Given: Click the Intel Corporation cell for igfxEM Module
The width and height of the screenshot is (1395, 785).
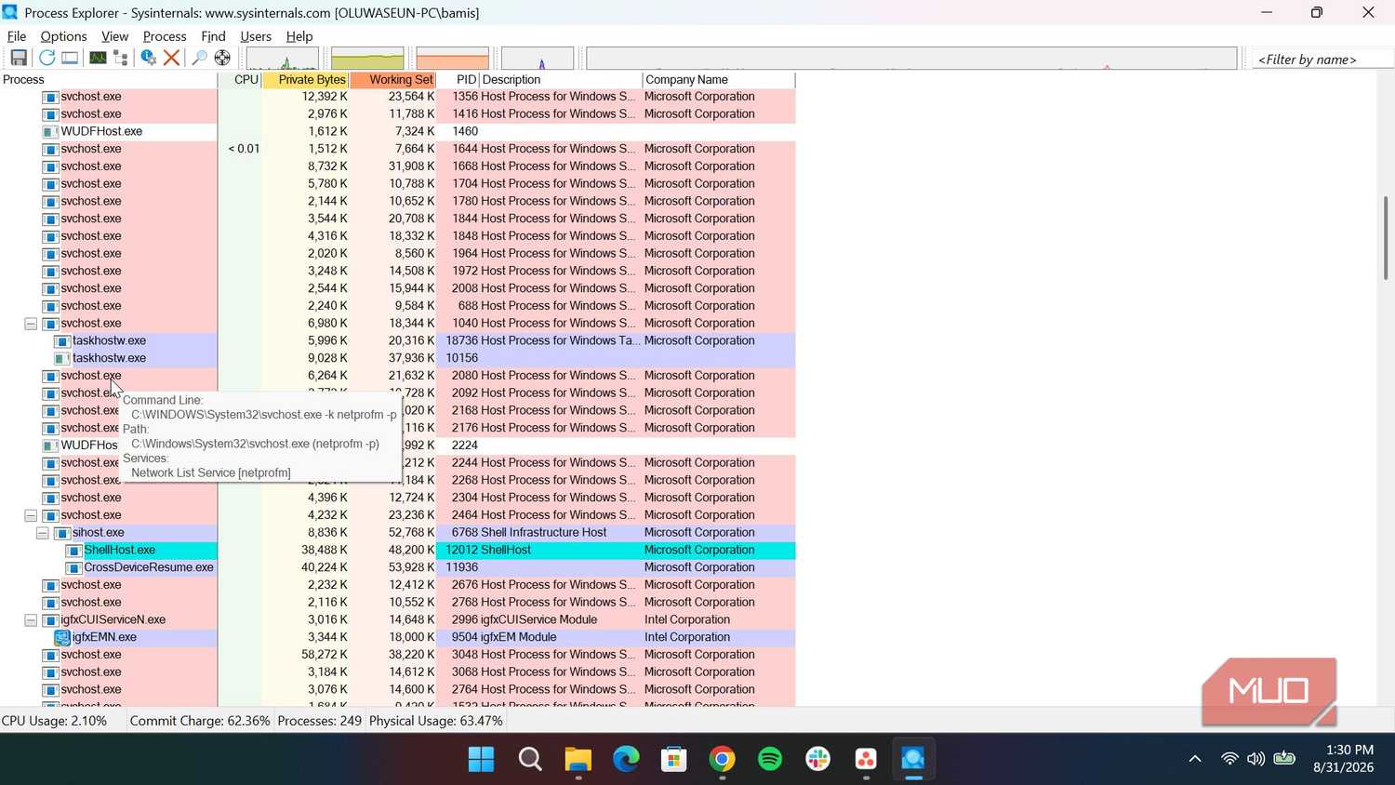Looking at the screenshot, I should point(687,637).
